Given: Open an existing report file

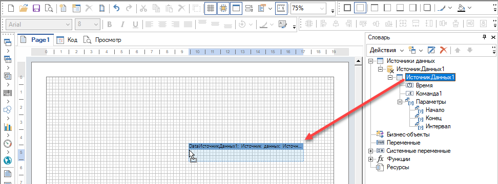Looking at the screenshot, I should pyautogui.click(x=24, y=8).
